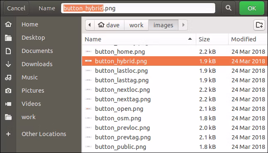Click the plus icon beside Other Locations

pos(8,134)
